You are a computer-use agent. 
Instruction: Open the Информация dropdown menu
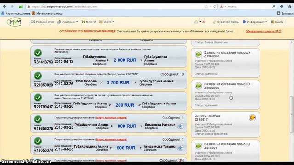pos(254,22)
